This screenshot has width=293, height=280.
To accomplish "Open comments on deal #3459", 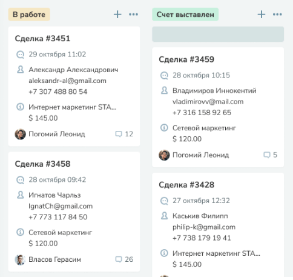I will (270, 155).
